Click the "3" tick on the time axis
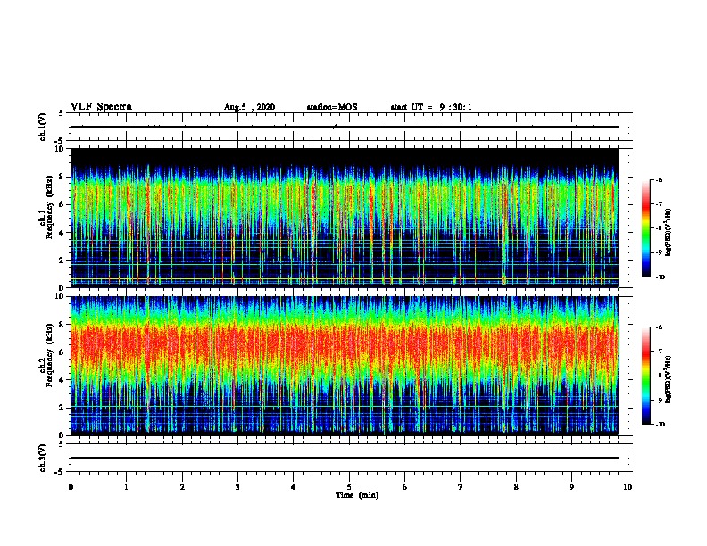Viewport: 707px width, 546px height. point(237,487)
